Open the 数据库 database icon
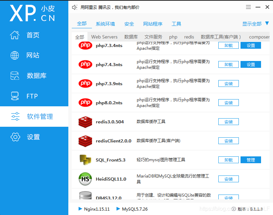273x215 pixels. 15,76
